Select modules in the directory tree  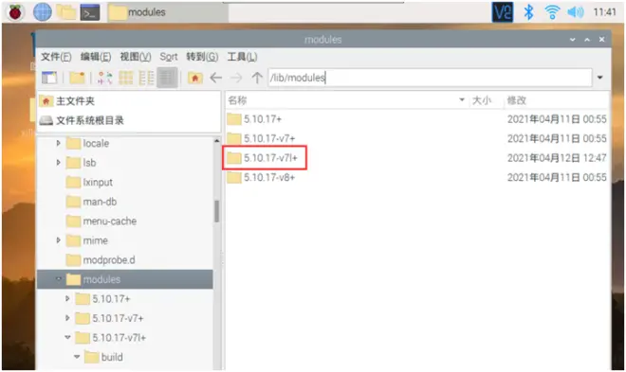point(124,279)
